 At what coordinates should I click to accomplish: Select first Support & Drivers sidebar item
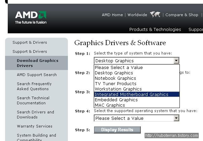[x=30, y=42]
